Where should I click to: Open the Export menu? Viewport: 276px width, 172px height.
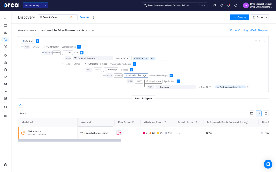coord(260,17)
